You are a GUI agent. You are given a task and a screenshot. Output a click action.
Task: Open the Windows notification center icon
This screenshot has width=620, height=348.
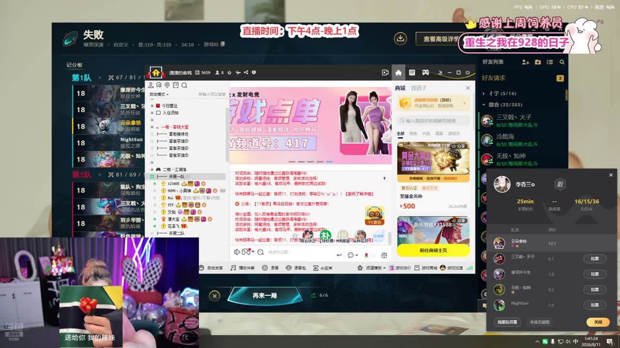(x=609, y=342)
